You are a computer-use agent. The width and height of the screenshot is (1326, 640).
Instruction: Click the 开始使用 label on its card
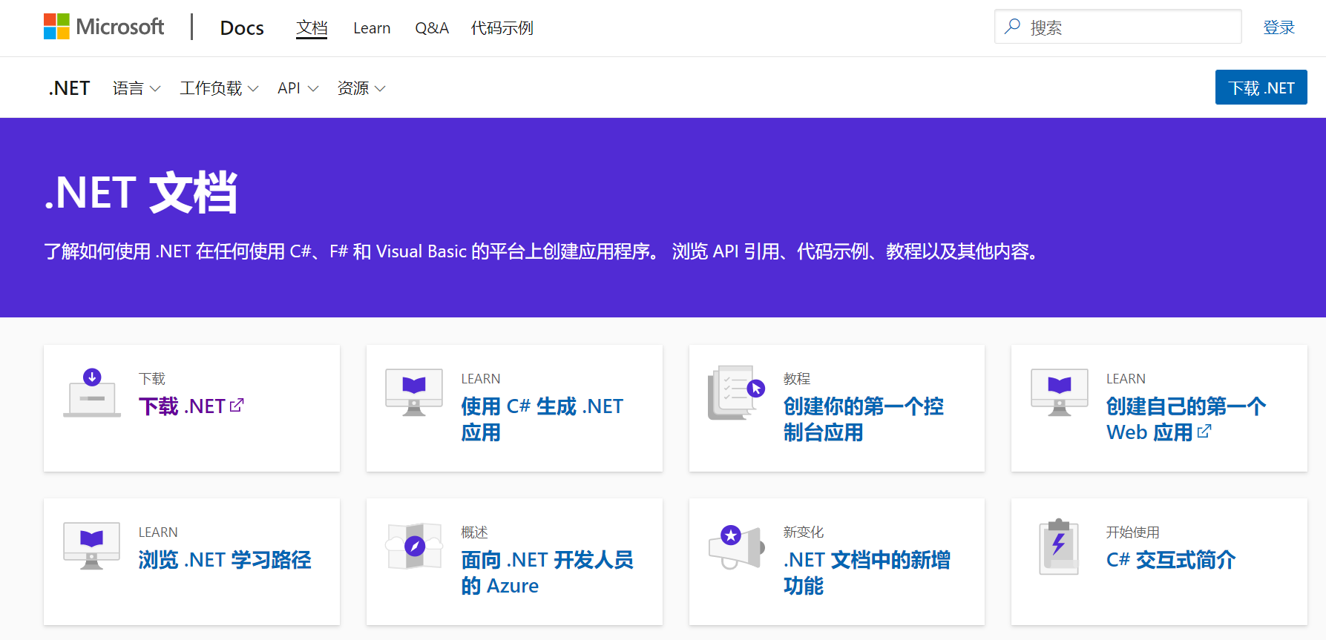click(1133, 532)
